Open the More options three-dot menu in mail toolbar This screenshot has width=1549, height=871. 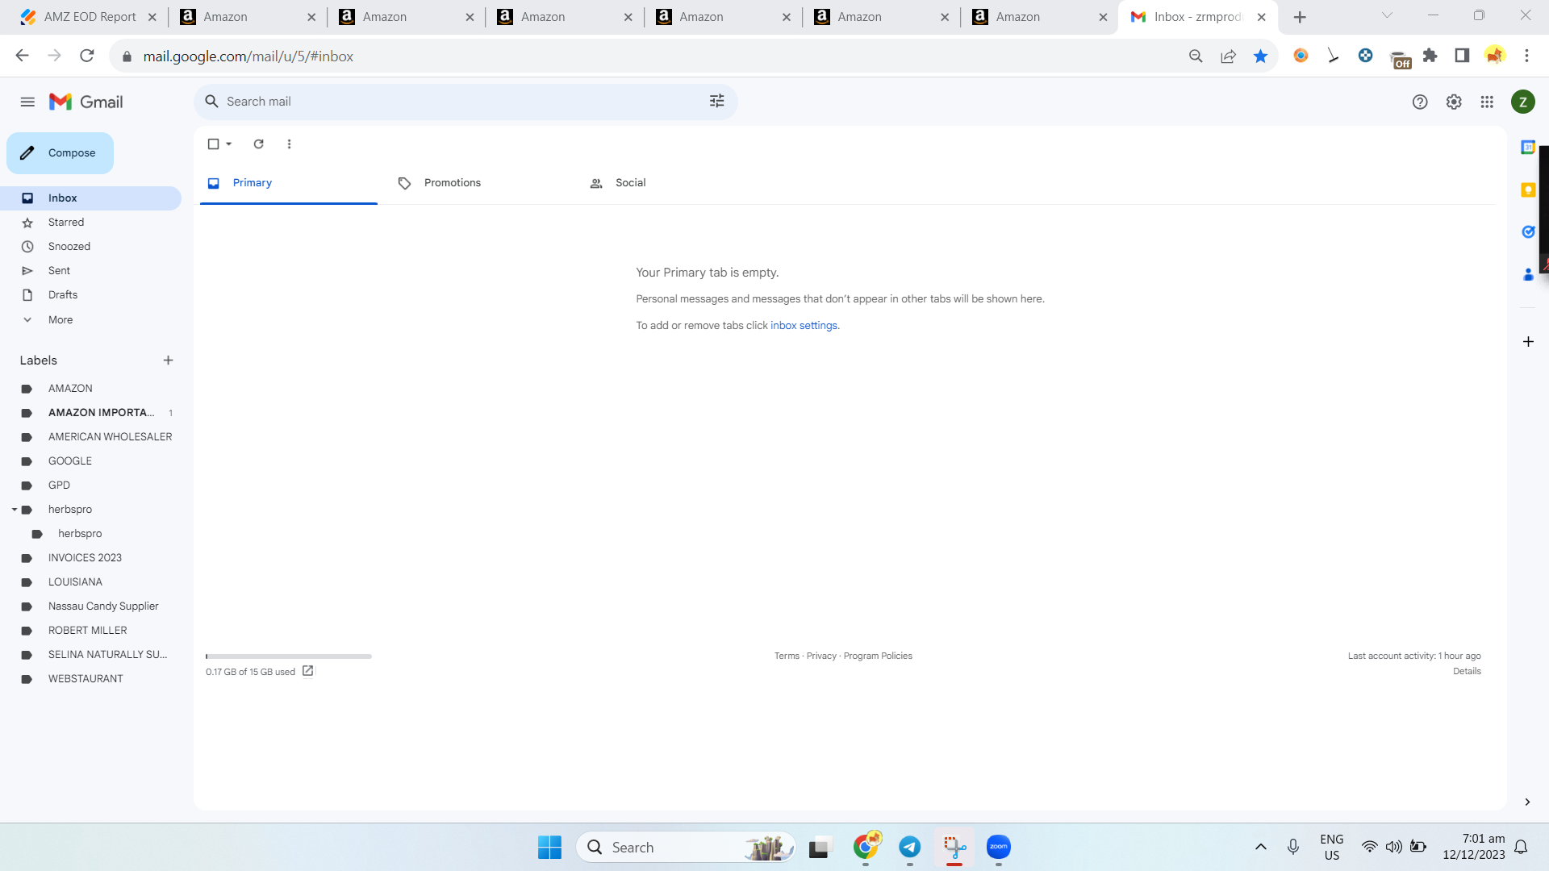[289, 144]
